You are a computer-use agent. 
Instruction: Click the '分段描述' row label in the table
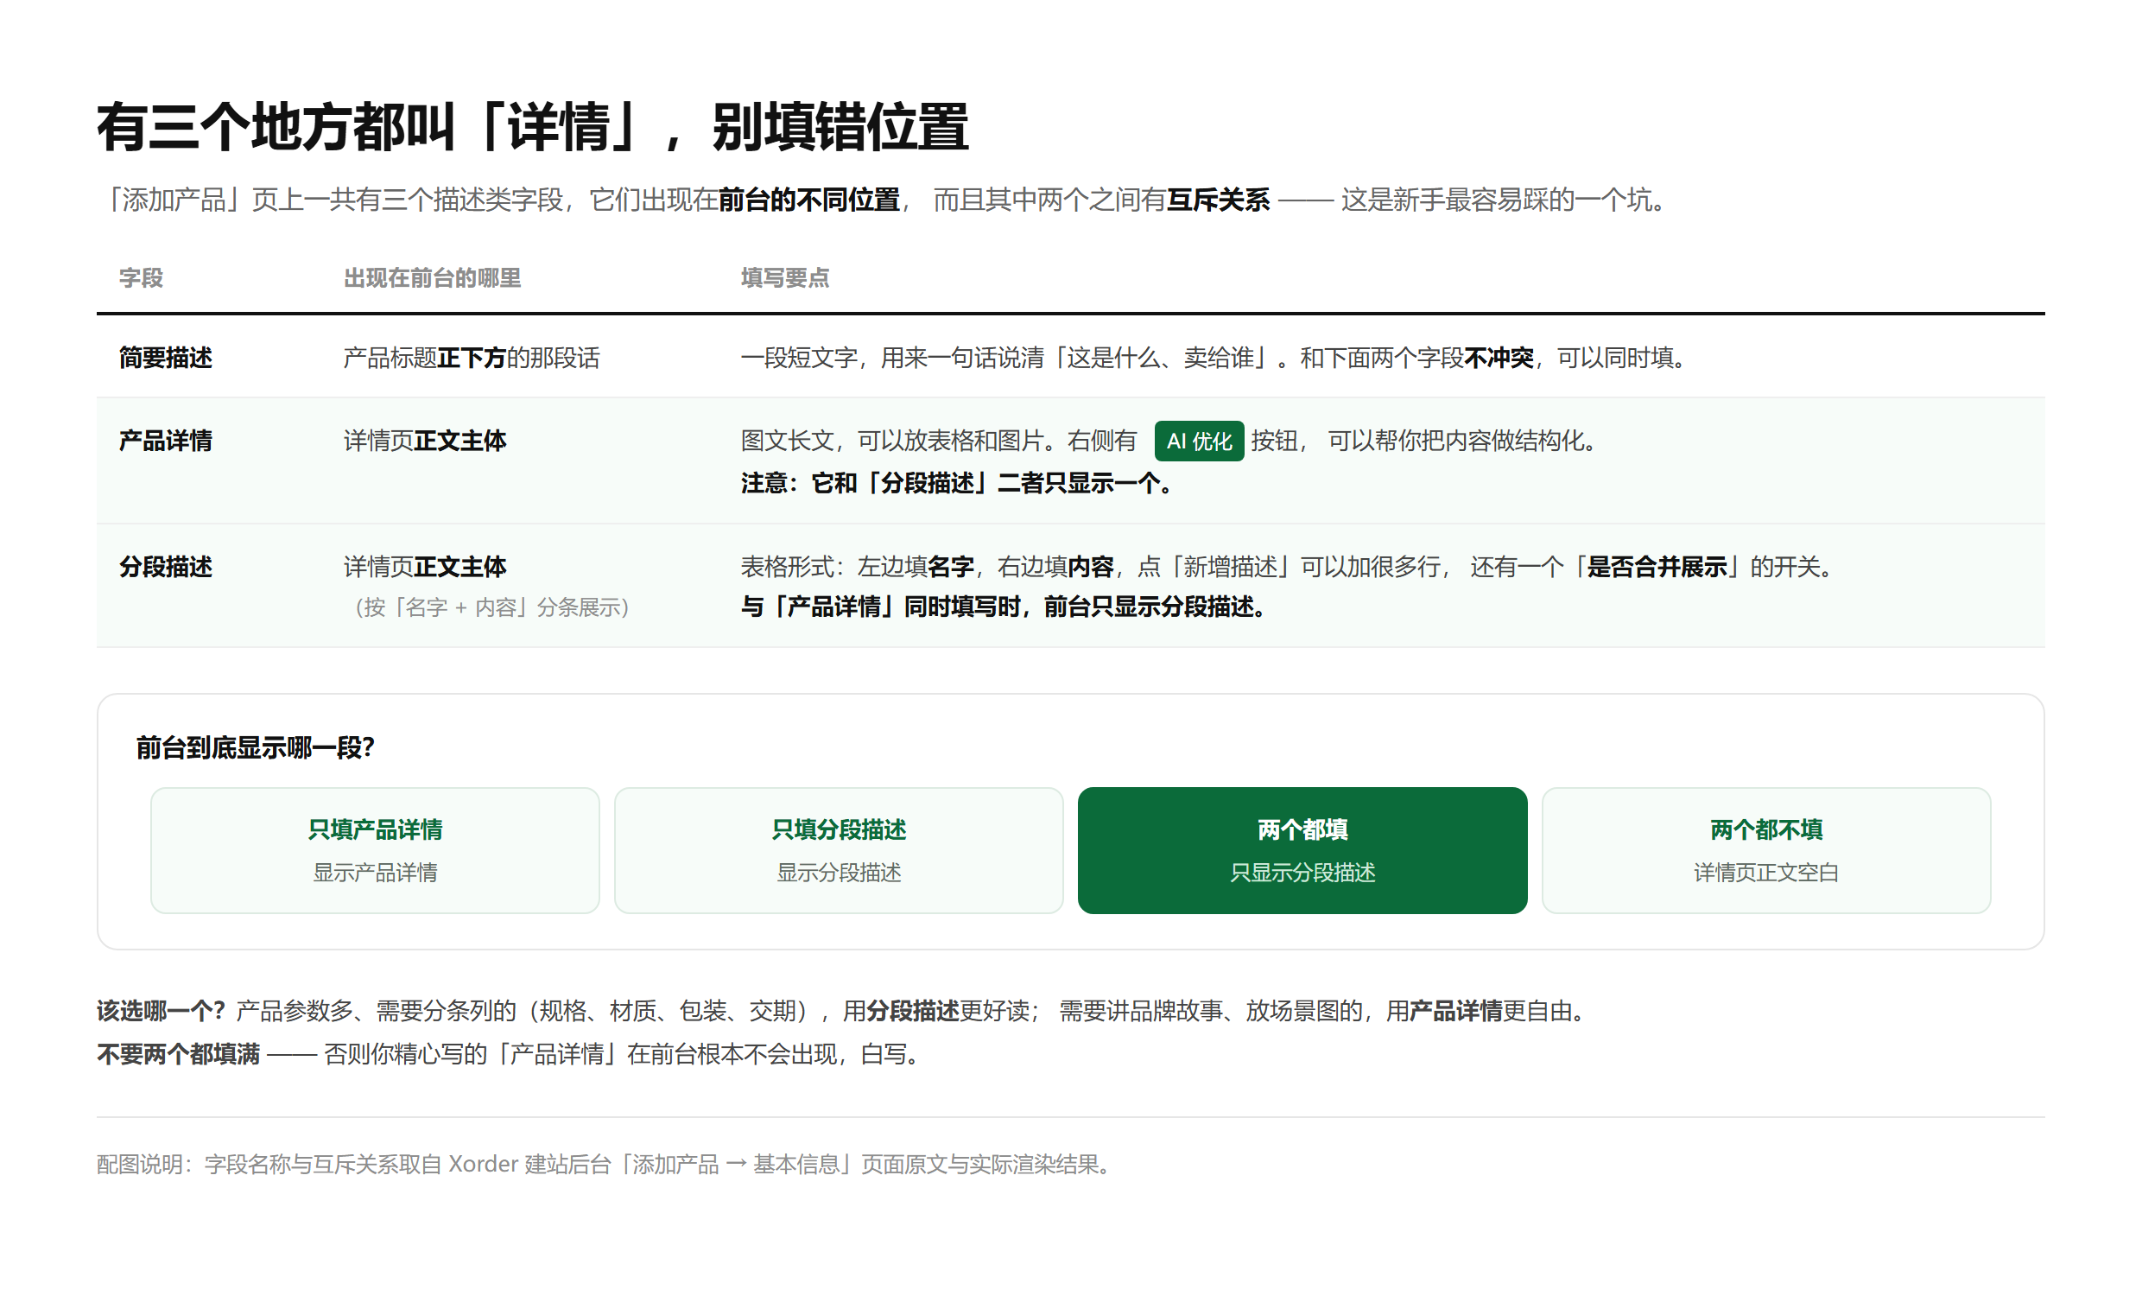165,567
